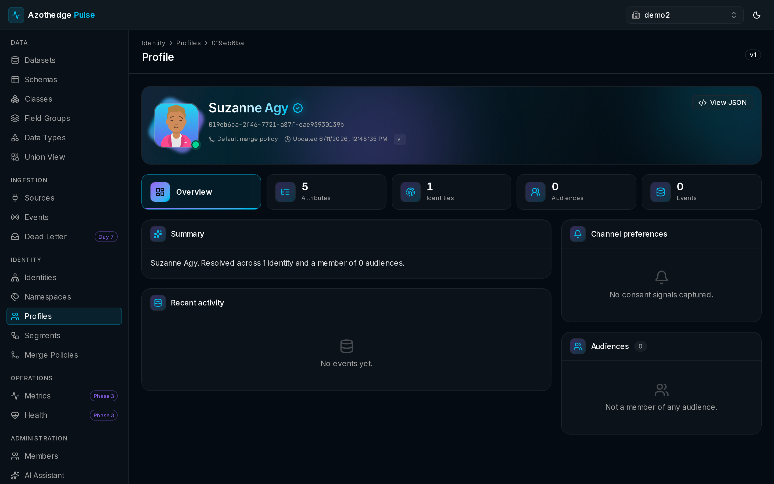This screenshot has width=774, height=484.
Task: Click the v1 badge in the page header
Action: tap(753, 55)
